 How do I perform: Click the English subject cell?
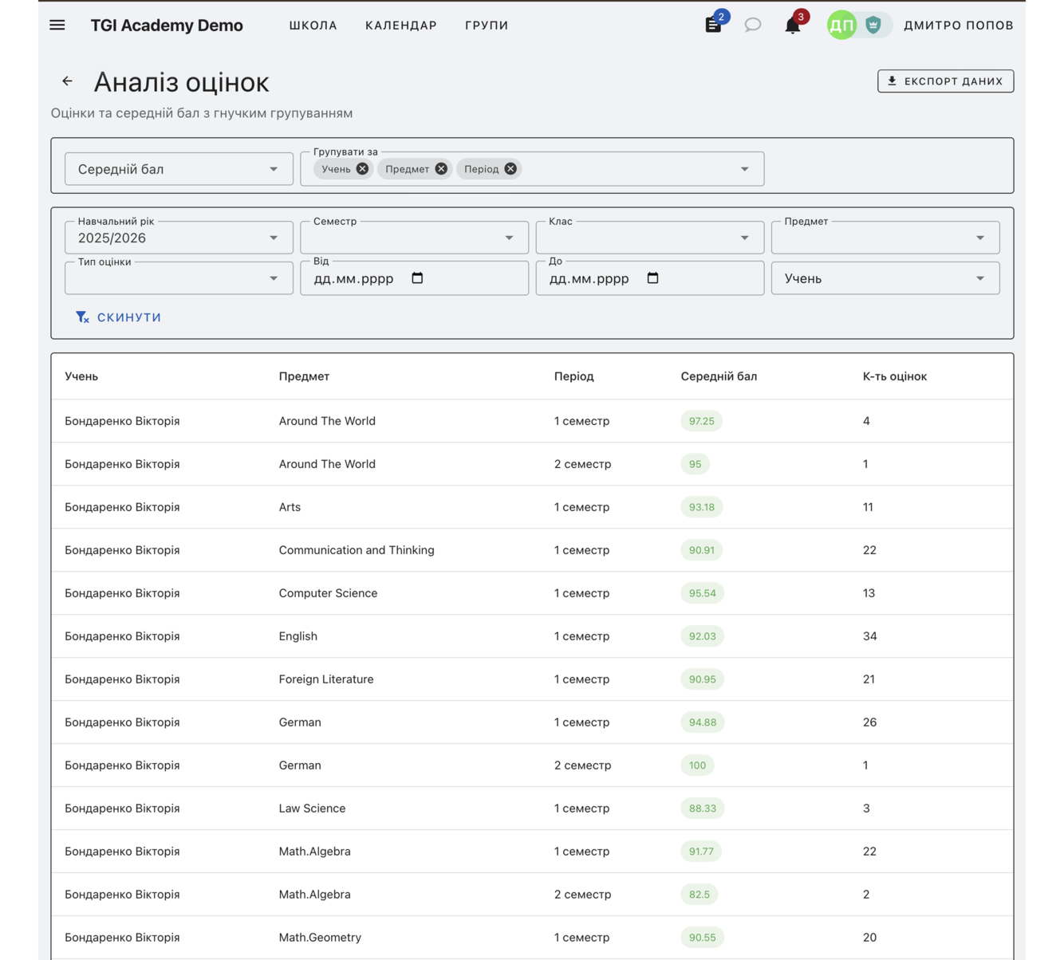(298, 636)
